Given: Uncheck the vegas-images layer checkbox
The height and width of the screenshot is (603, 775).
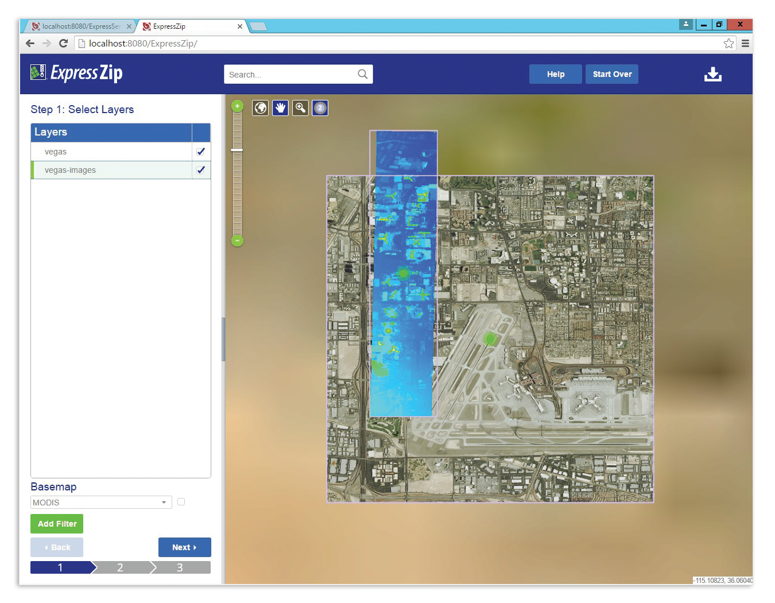Looking at the screenshot, I should pyautogui.click(x=201, y=170).
